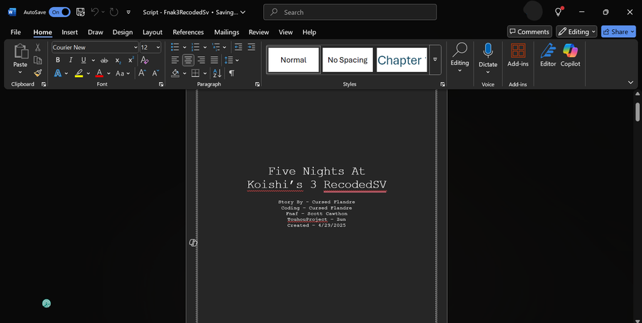Clear all formatting from the selection

[144, 60]
